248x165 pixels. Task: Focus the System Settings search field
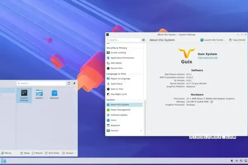[123, 40]
